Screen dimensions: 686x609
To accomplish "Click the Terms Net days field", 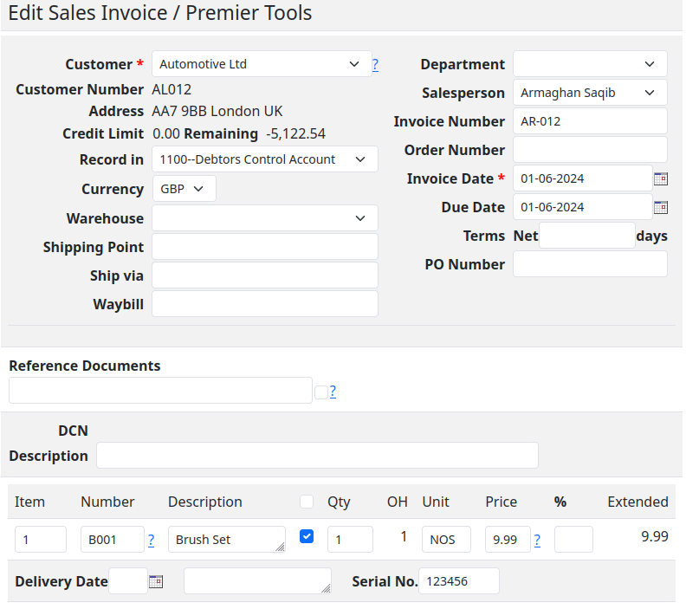I will [x=586, y=236].
